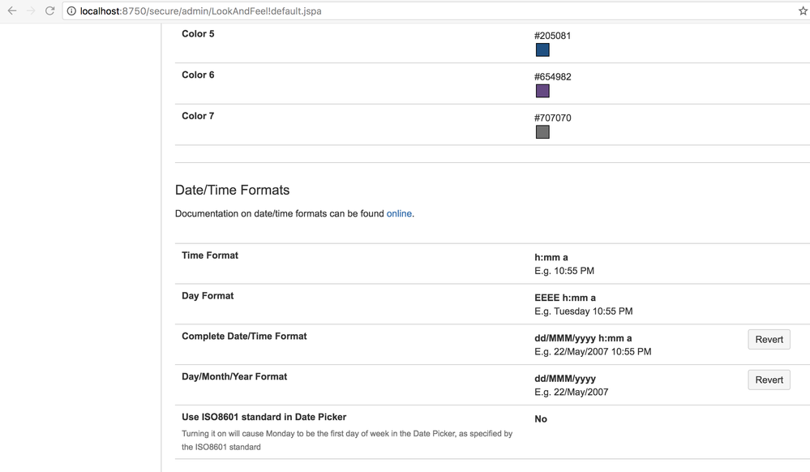Click the Color 5 blue swatch
This screenshot has width=810, height=472.
click(x=542, y=49)
